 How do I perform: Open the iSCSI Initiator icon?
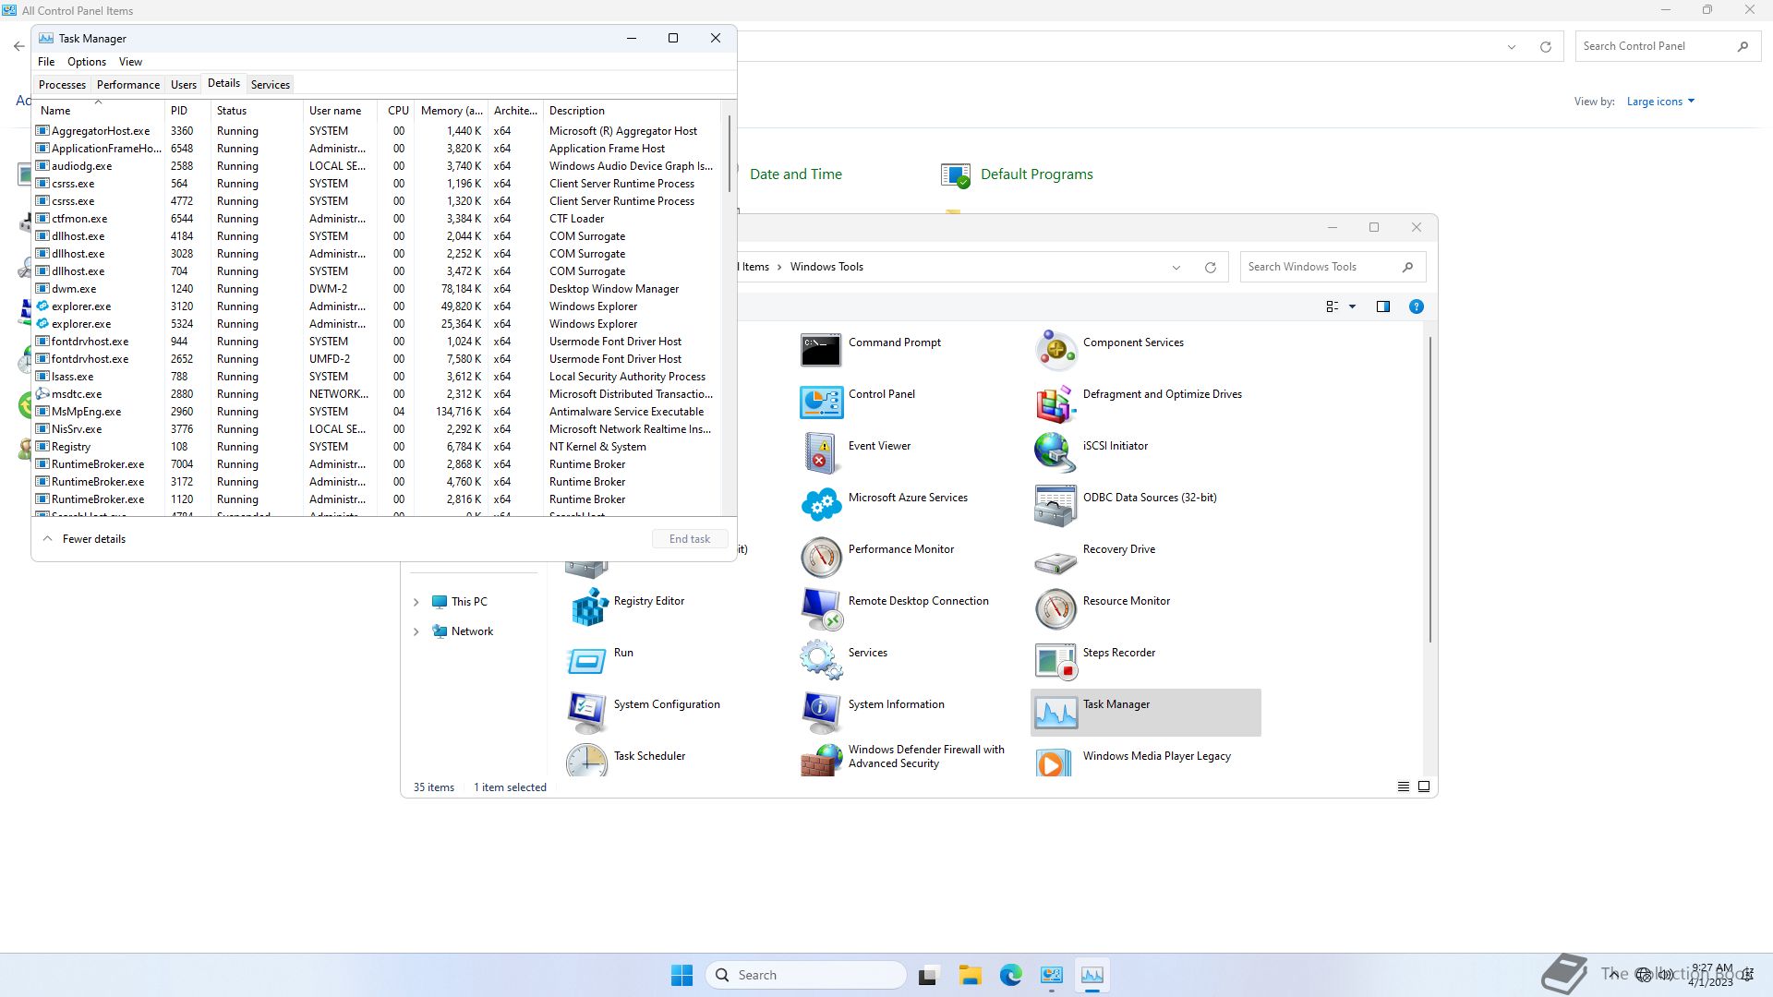[x=1055, y=453]
